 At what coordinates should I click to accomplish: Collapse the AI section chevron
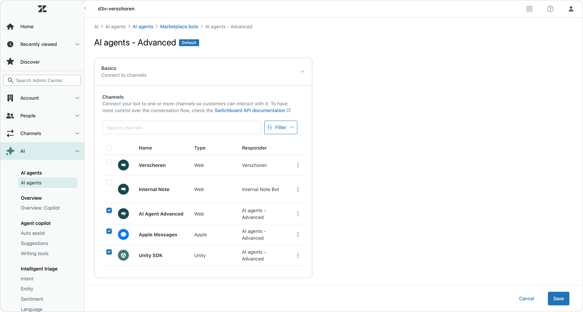(x=77, y=151)
